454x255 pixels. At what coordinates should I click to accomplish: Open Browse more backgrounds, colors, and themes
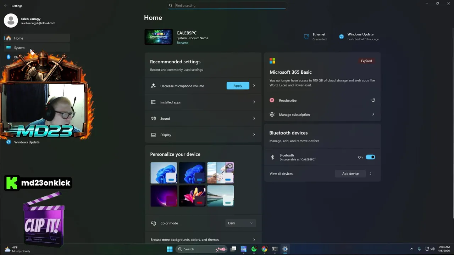[203, 239]
